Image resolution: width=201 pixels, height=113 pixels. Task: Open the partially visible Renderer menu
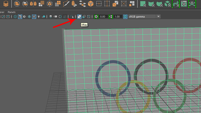(2, 12)
